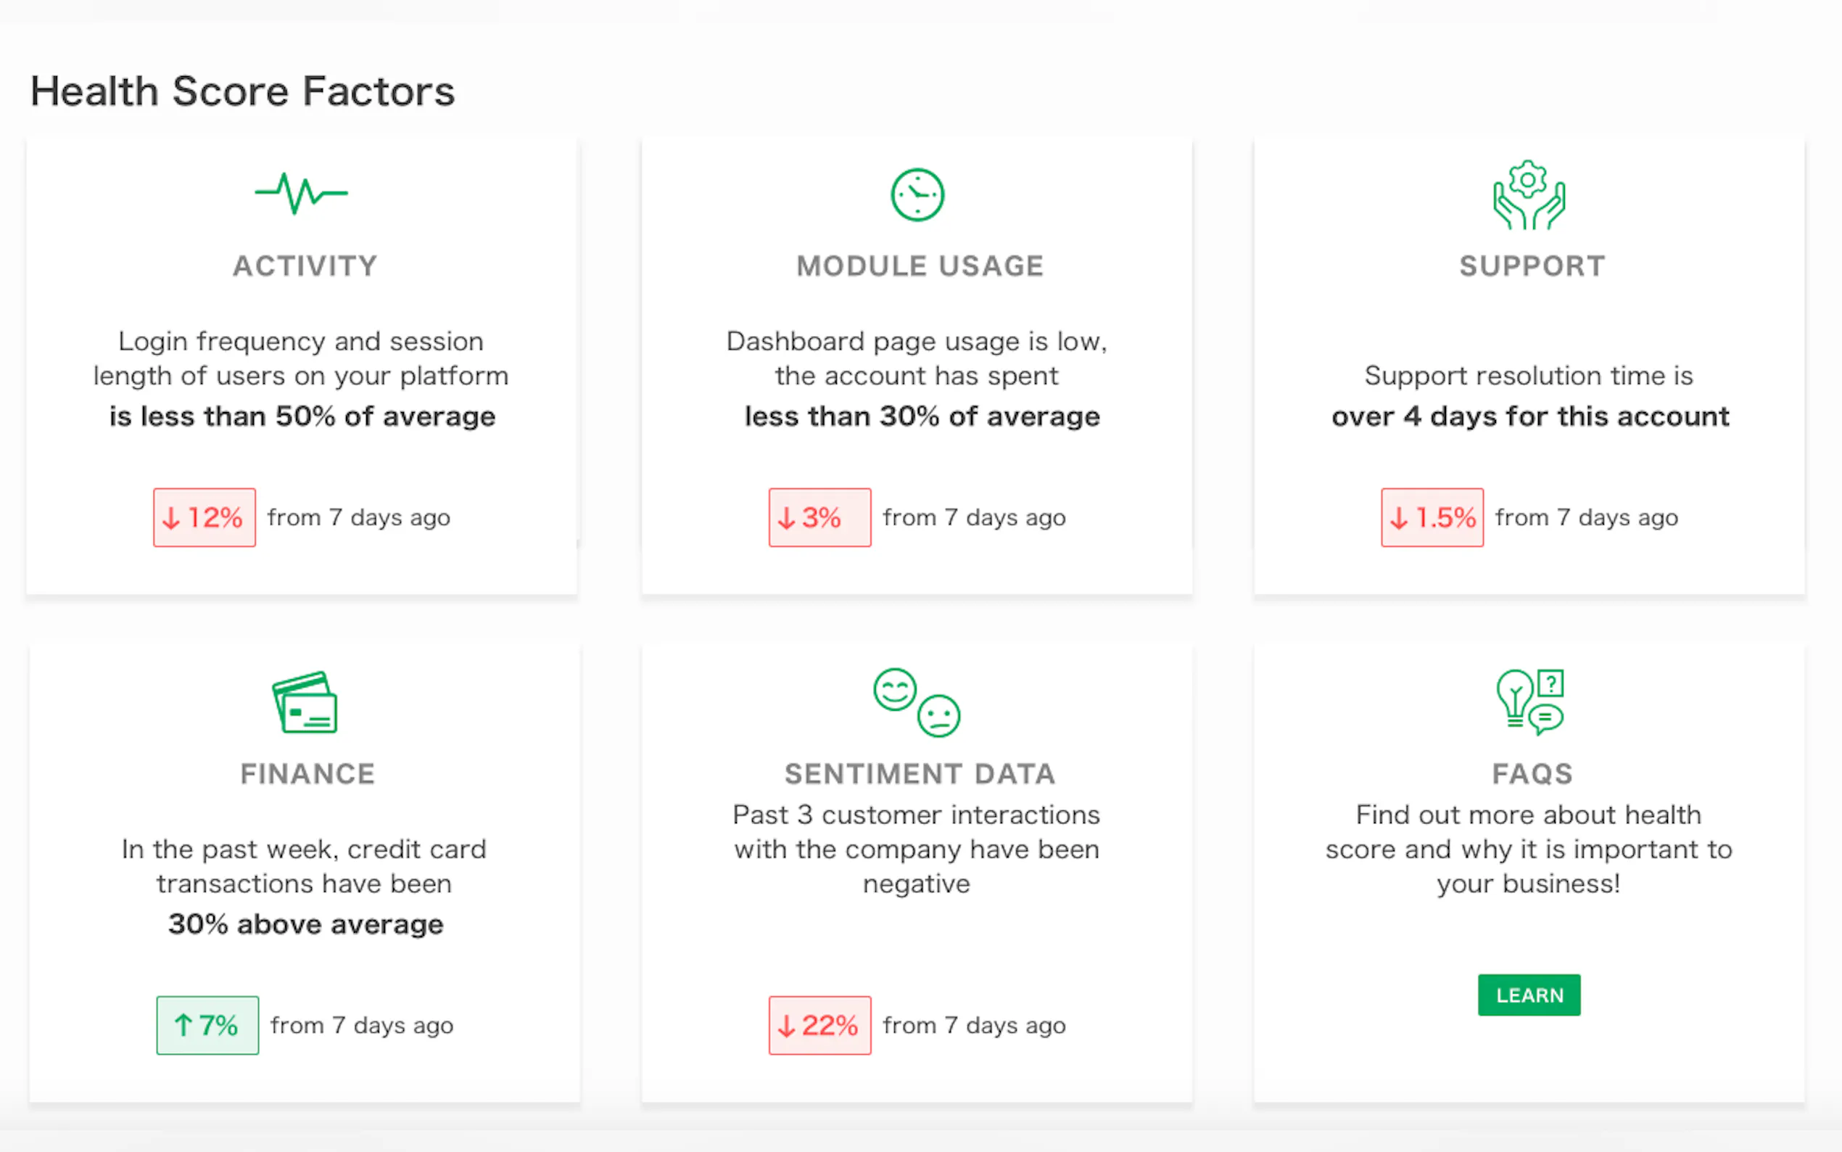Click the 1.5% decrease badge in Support
Image resolution: width=1842 pixels, height=1152 pixels.
[1432, 518]
